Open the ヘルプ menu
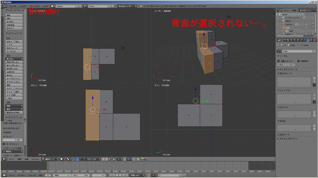The image size is (318, 178). [45, 6]
